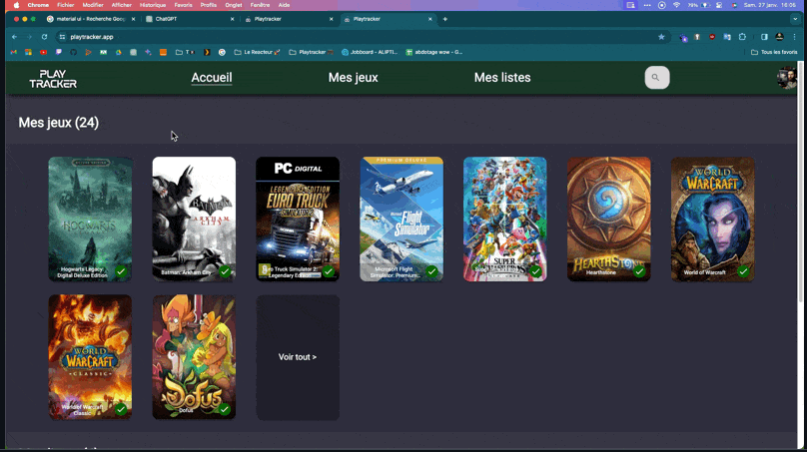The height and width of the screenshot is (452, 807).
Task: Click the page vertical scrollbar
Action: click(x=800, y=182)
